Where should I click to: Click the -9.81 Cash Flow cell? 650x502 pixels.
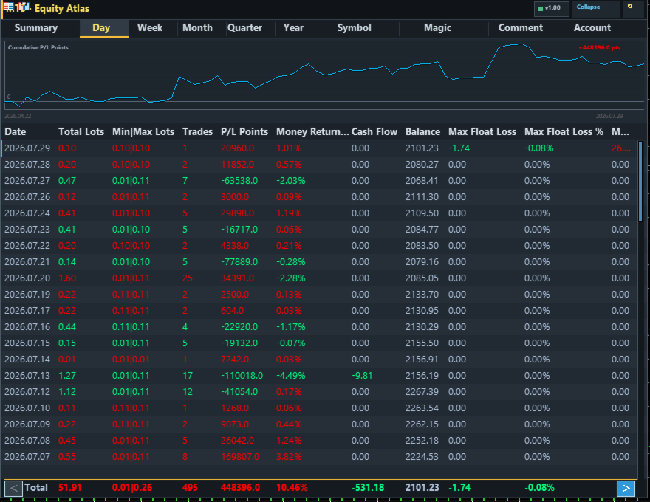coord(362,376)
